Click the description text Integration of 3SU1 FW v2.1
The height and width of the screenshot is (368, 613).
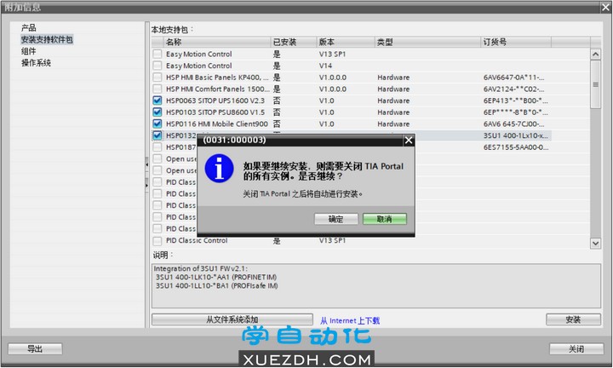[201, 268]
